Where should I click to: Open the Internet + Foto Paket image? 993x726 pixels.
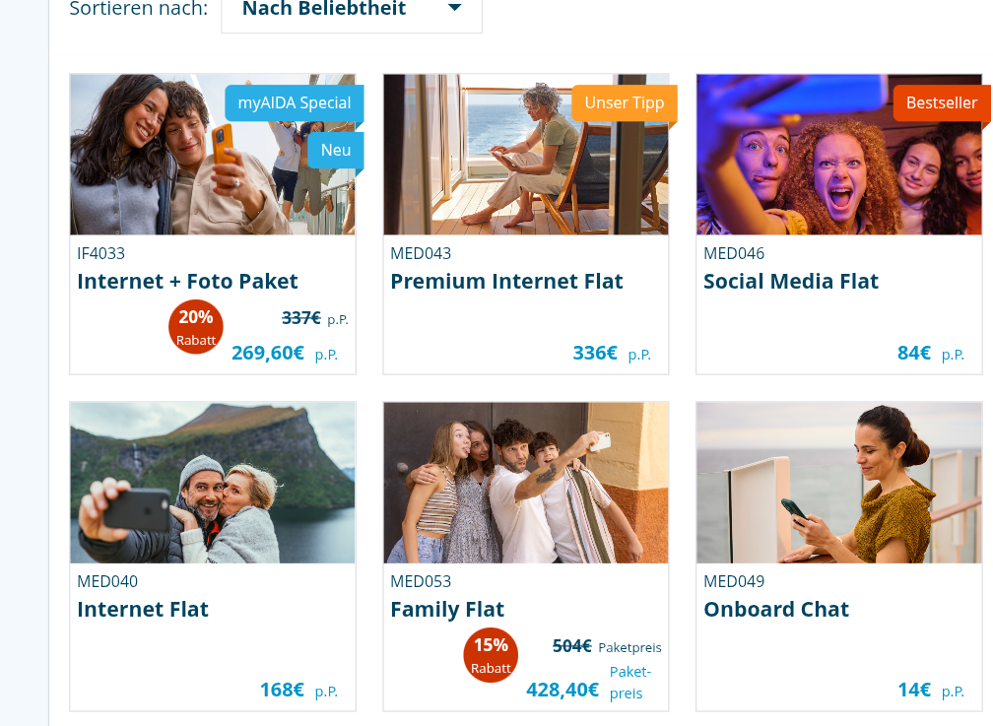coord(148,167)
